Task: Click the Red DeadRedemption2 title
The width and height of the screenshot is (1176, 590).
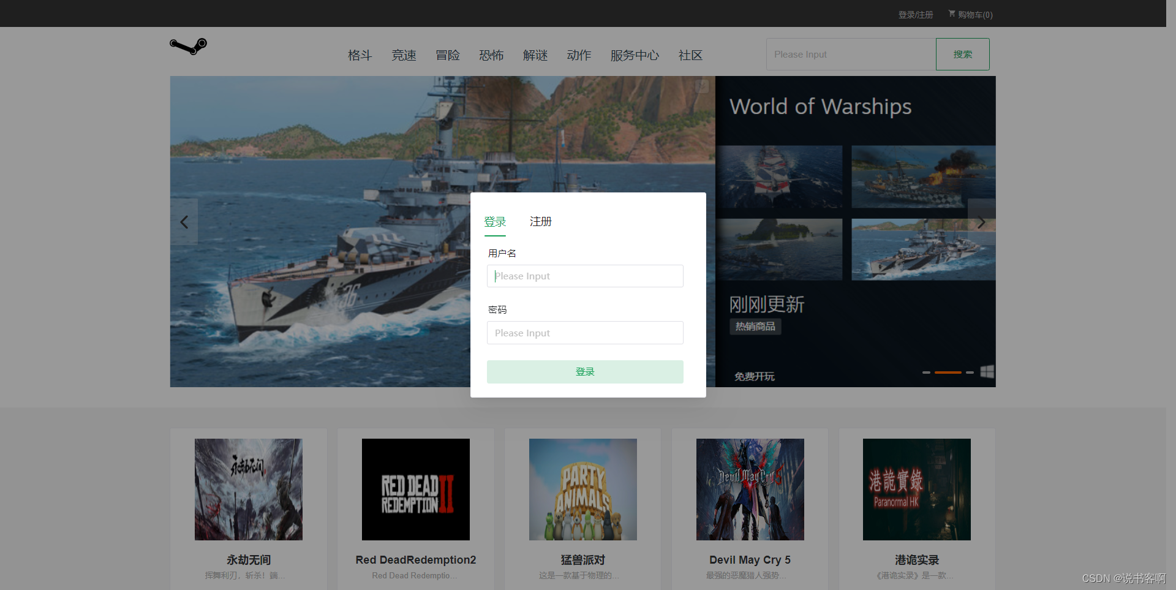Action: click(416, 560)
